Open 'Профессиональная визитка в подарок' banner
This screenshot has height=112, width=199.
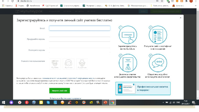click(x=143, y=88)
